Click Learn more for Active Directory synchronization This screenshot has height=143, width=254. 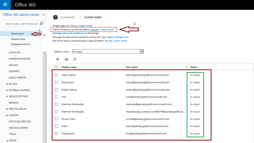(107, 30)
